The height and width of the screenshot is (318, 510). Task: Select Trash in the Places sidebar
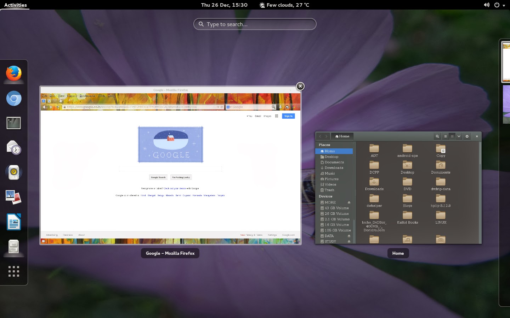point(334,190)
